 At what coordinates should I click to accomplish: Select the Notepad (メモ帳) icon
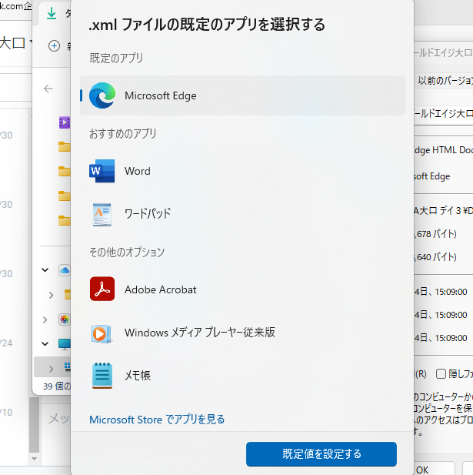(x=102, y=375)
